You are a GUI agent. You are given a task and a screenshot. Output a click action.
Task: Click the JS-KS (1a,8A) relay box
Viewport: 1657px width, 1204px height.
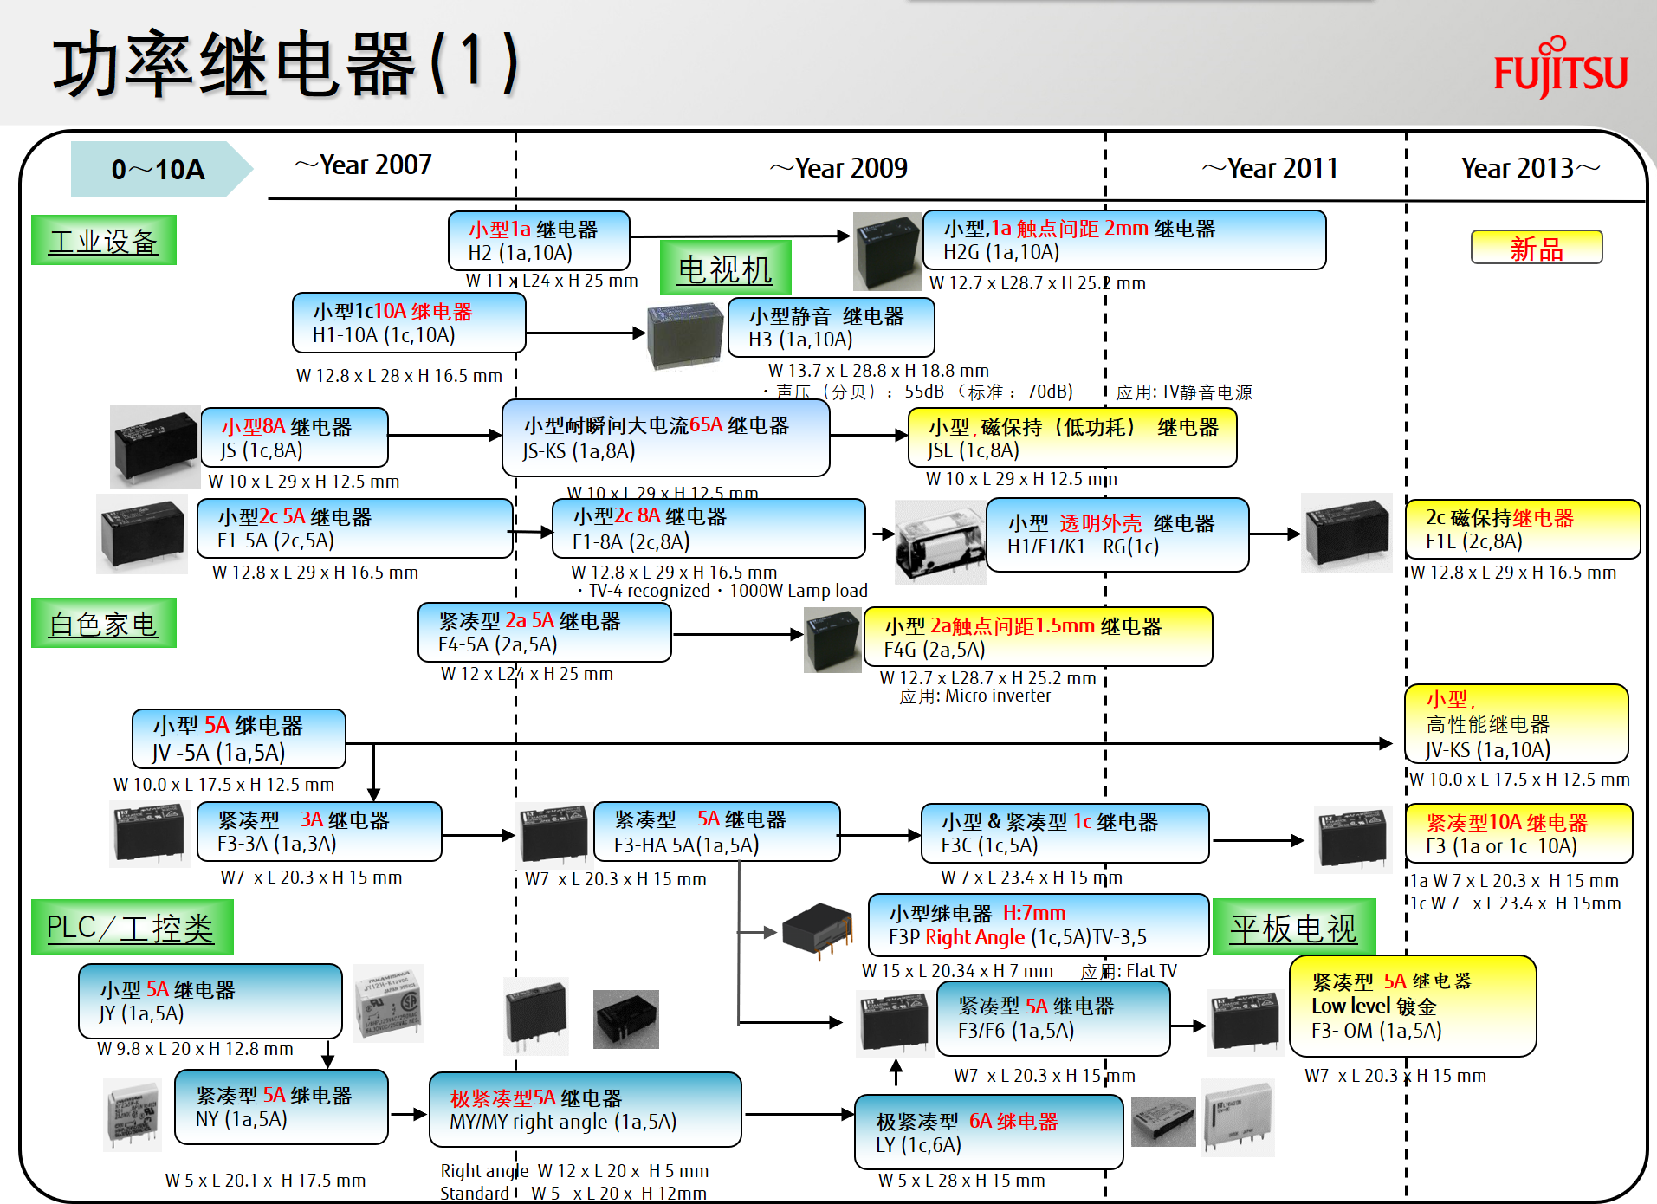[x=665, y=437]
